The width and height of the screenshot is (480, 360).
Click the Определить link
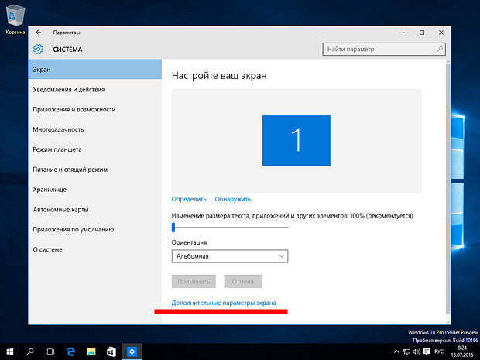click(x=189, y=199)
